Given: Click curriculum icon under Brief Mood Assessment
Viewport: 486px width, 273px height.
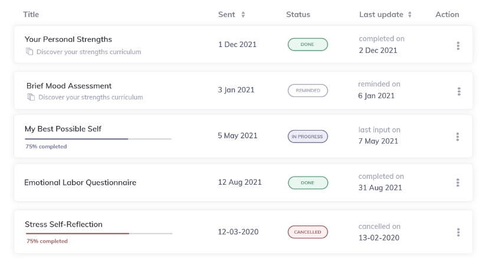Looking at the screenshot, I should (x=31, y=97).
